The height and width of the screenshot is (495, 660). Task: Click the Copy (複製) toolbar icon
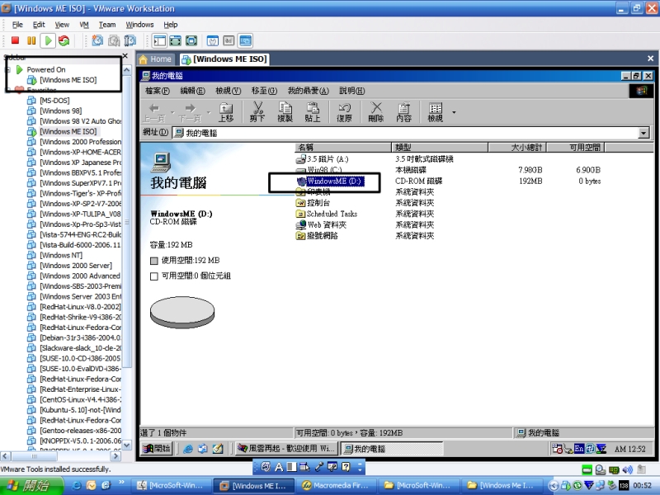(x=285, y=112)
